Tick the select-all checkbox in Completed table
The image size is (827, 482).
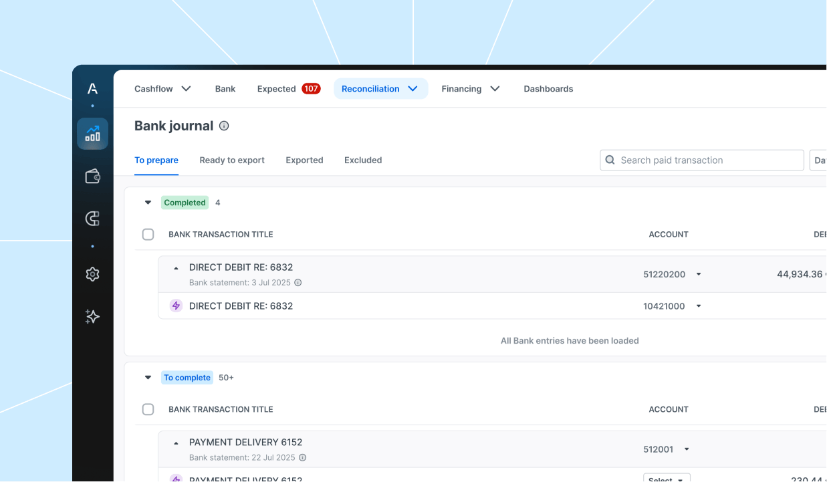click(148, 235)
